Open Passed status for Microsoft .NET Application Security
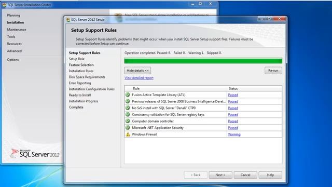The height and width of the screenshot is (187, 332). (x=233, y=128)
